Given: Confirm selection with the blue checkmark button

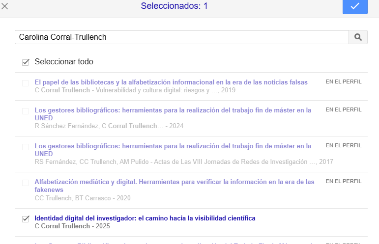Looking at the screenshot, I should pos(355,6).
